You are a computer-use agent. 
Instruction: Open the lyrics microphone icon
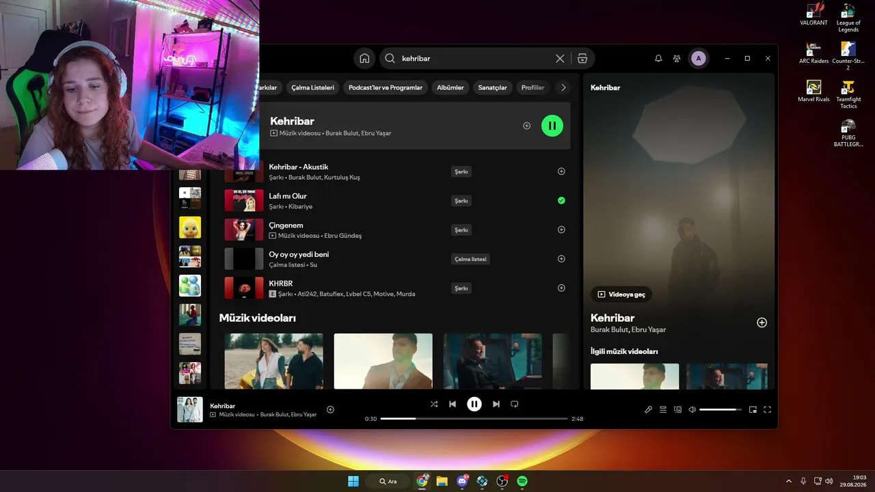pos(648,410)
